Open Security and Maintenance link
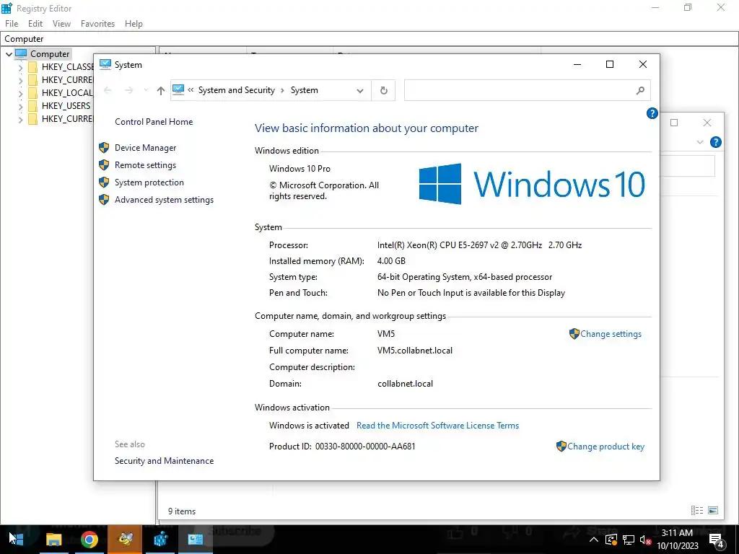Image resolution: width=739 pixels, height=554 pixels. pyautogui.click(x=164, y=461)
